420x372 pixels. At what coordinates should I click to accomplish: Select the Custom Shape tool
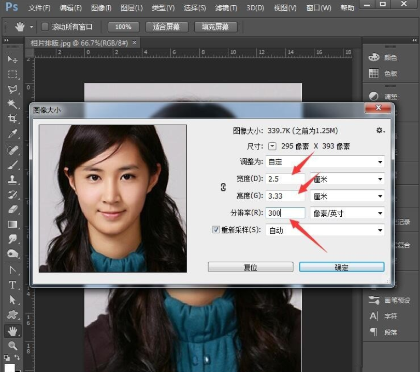click(x=12, y=315)
